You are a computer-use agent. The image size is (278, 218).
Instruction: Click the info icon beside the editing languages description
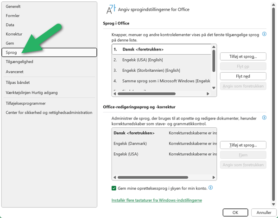(x=264, y=118)
